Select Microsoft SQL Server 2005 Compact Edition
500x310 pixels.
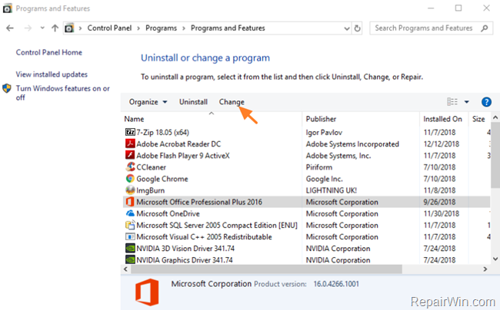(x=217, y=225)
